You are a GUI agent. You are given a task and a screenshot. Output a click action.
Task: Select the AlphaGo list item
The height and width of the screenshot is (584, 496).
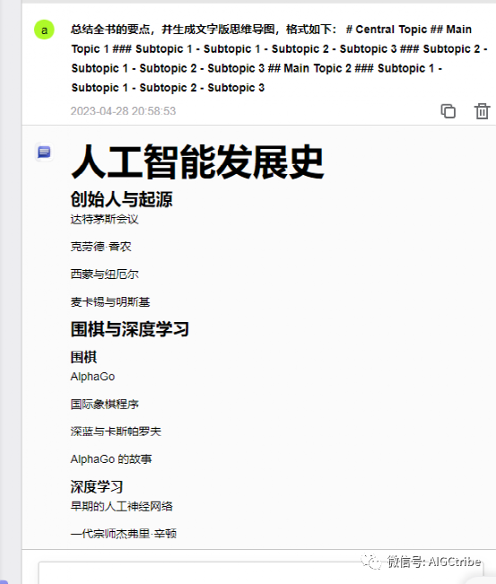92,377
